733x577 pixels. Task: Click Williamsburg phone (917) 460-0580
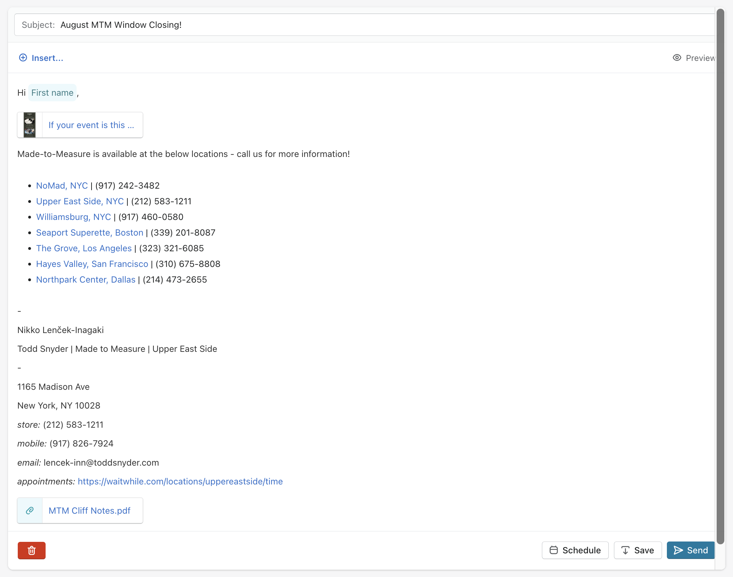151,217
